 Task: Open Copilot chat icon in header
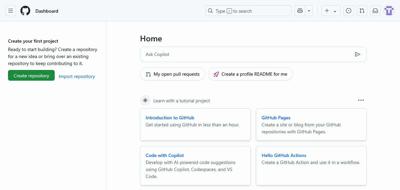[300, 11]
